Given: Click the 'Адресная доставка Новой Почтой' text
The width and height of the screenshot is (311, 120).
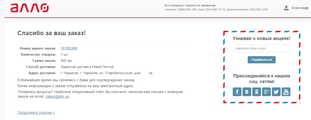Looking at the screenshot, I should pyautogui.click(x=87, y=67).
